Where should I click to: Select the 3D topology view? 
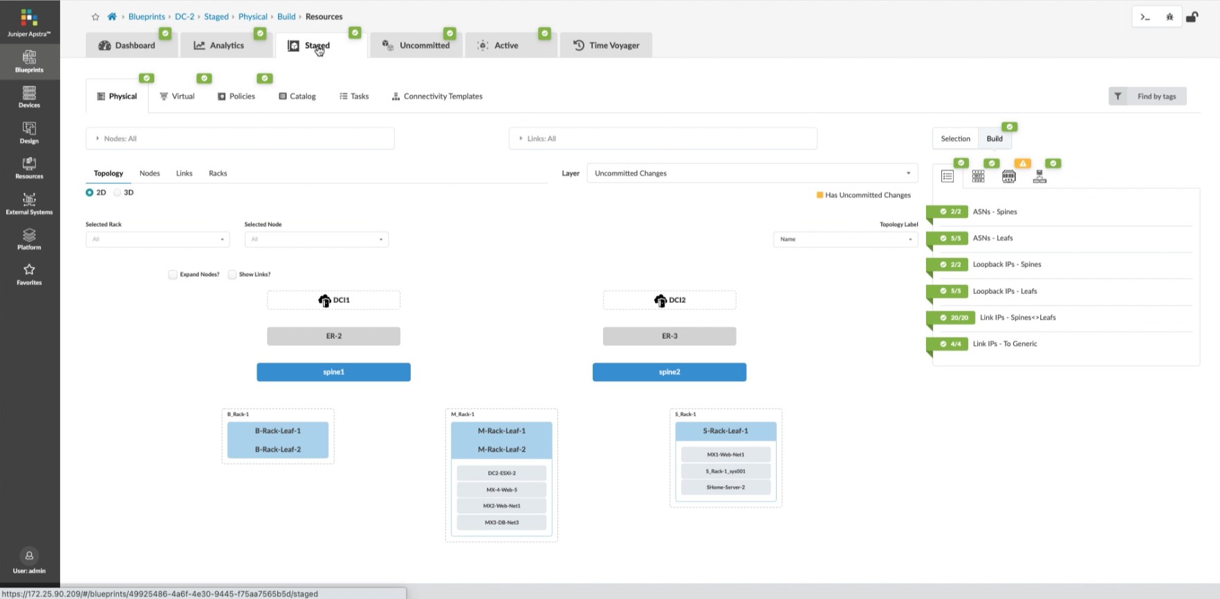click(x=118, y=193)
